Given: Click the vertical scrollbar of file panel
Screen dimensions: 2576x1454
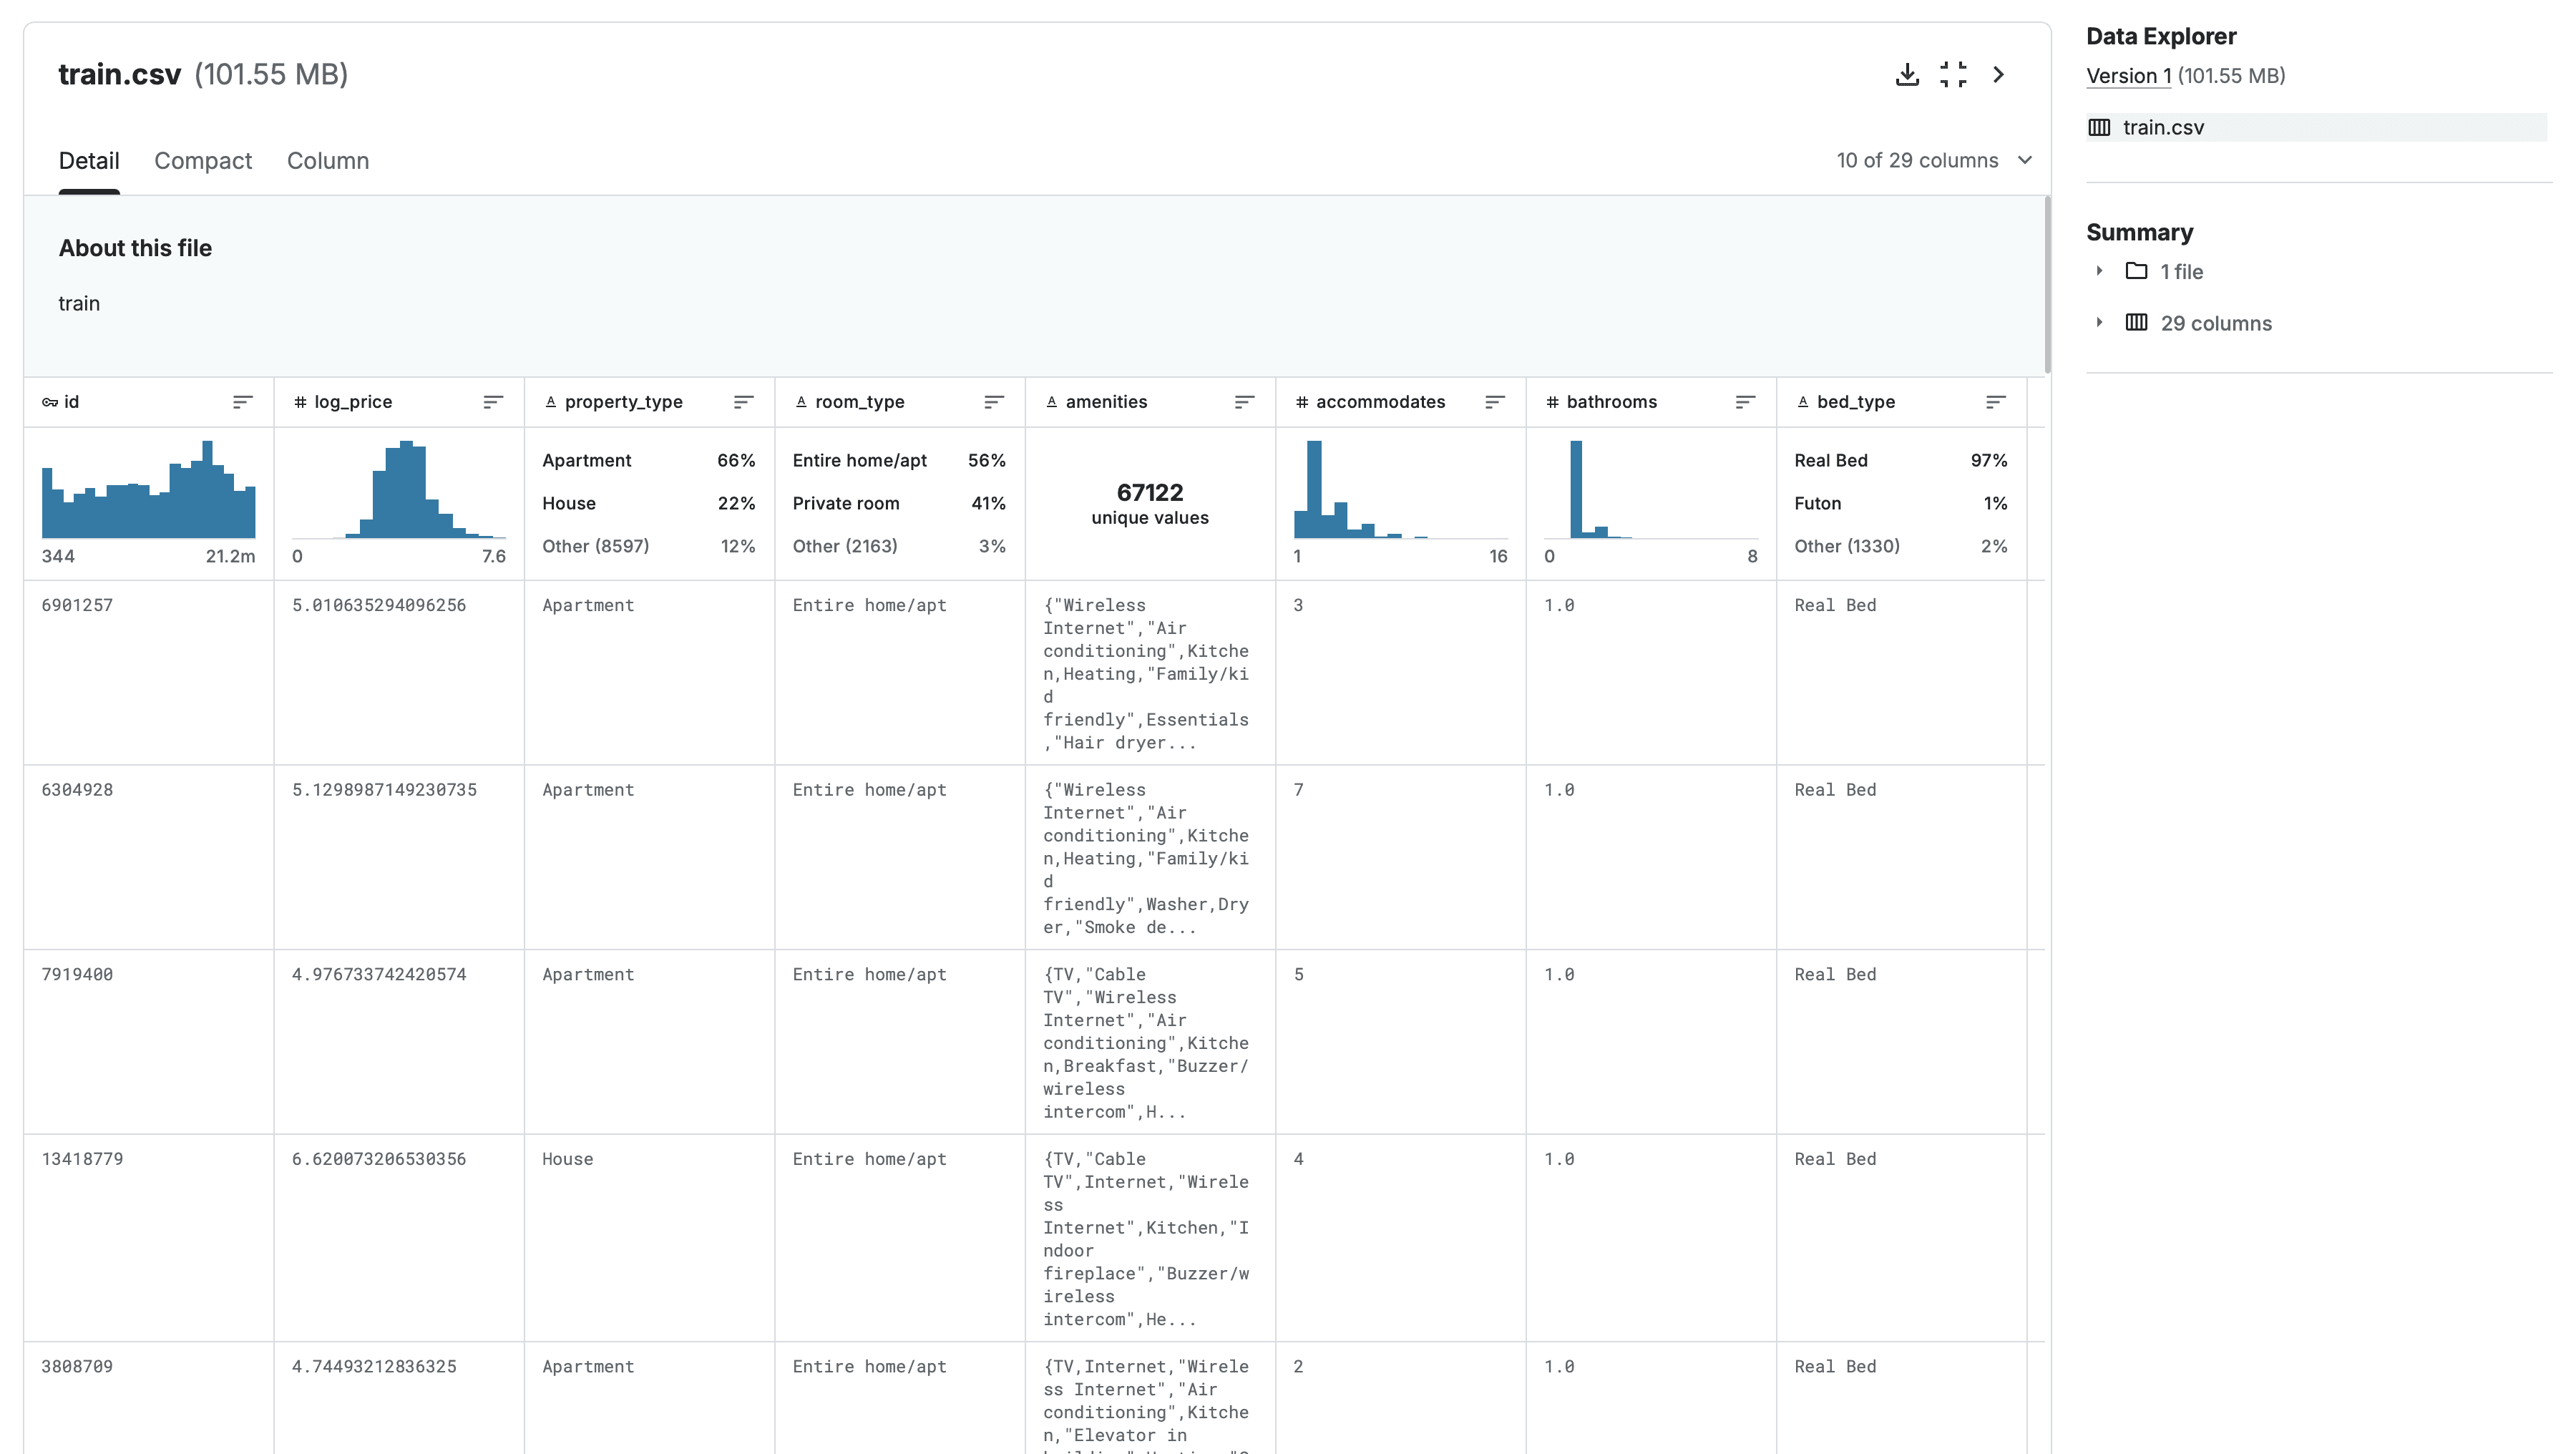Looking at the screenshot, I should coord(2047,285).
